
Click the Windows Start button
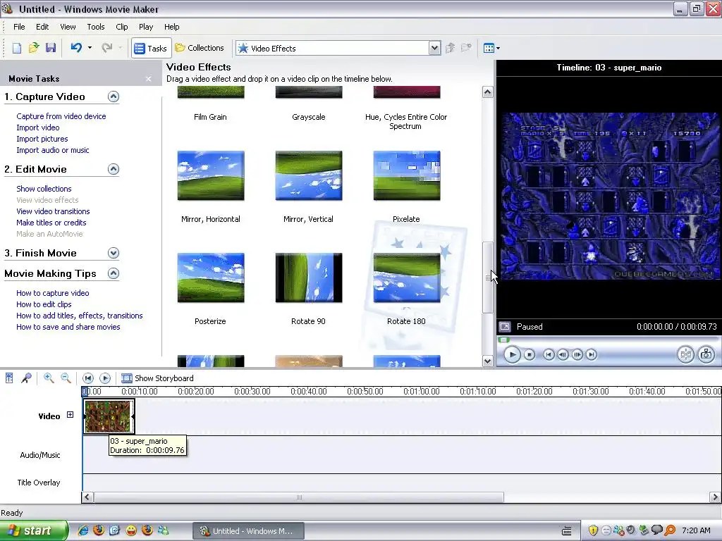[x=34, y=531]
